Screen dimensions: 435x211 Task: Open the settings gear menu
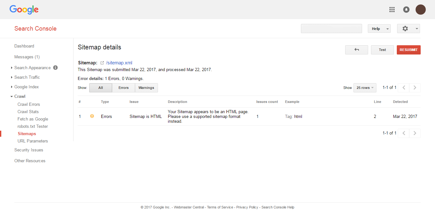point(409,29)
